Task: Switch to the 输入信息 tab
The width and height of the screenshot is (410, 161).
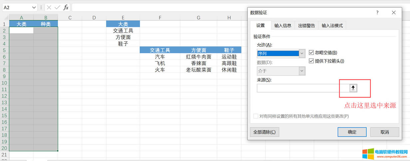Action: (x=283, y=26)
